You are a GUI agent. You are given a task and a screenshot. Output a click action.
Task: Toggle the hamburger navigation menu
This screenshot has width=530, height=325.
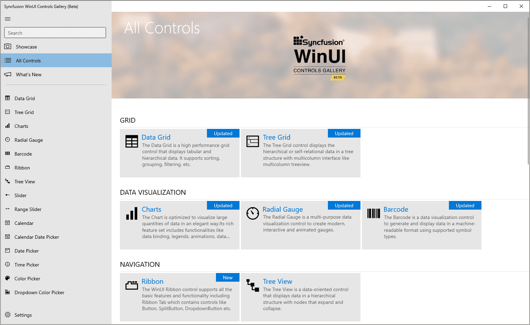click(x=8, y=19)
